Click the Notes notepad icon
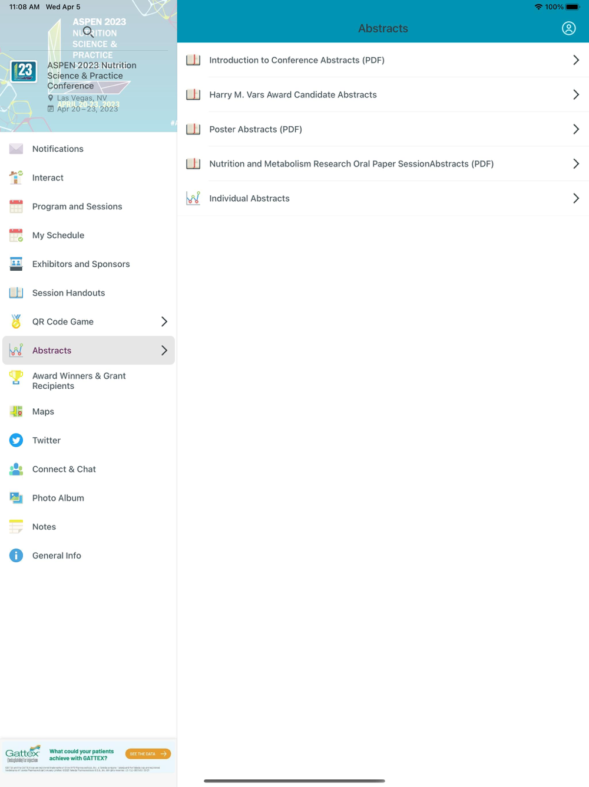This screenshot has height=787, width=589. pyautogui.click(x=16, y=527)
